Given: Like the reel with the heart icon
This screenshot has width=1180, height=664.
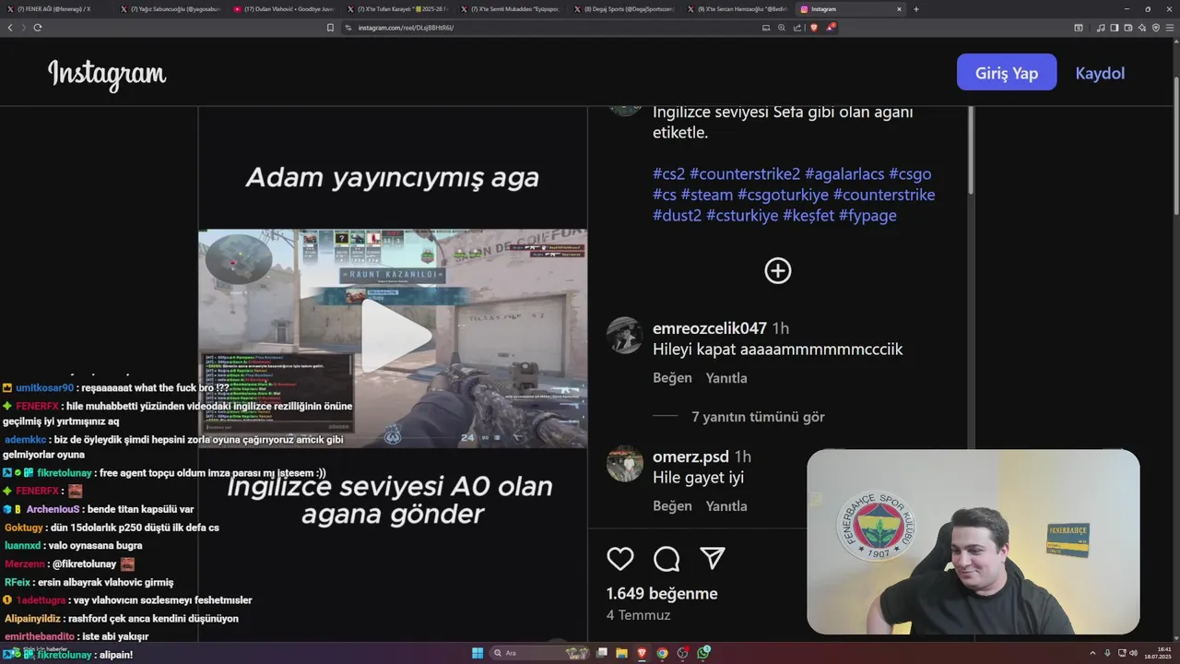Looking at the screenshot, I should click(x=620, y=558).
